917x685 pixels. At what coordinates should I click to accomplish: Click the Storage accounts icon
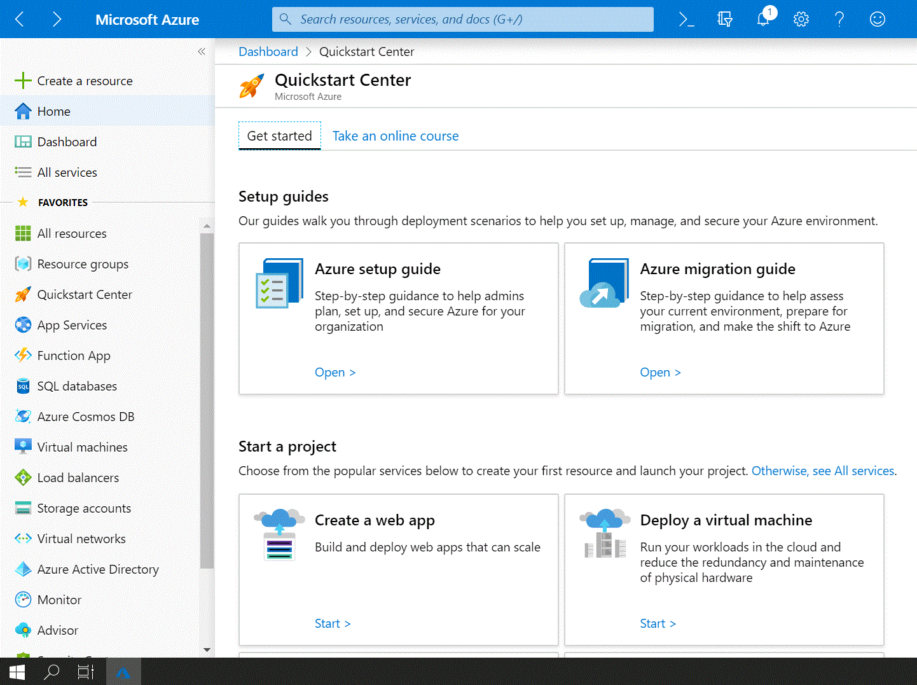pos(23,508)
